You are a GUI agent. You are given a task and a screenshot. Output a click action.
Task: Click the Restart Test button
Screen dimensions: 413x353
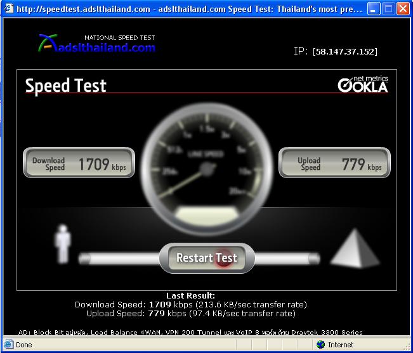(x=207, y=258)
